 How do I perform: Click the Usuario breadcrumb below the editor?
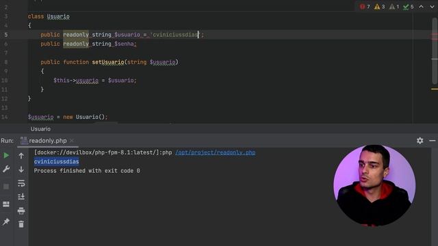point(40,129)
